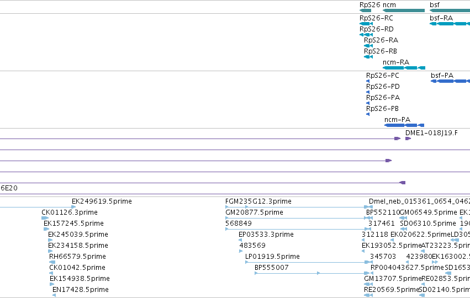Select protein RpS26-PC
Image resolution: width=470 pixels, height=298 pixels.
(x=383, y=76)
